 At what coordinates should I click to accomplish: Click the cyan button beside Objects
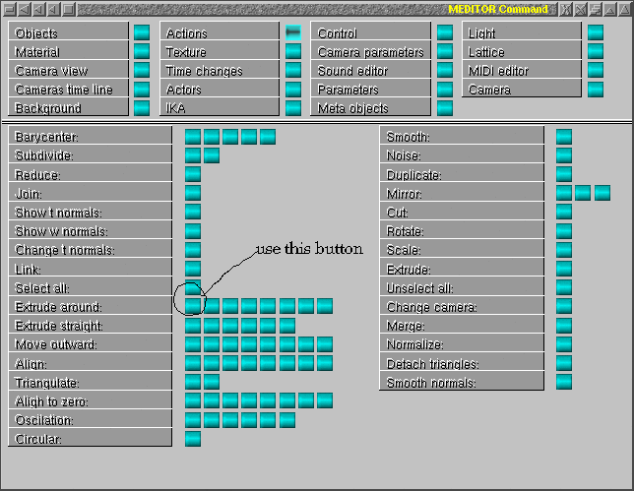(142, 33)
